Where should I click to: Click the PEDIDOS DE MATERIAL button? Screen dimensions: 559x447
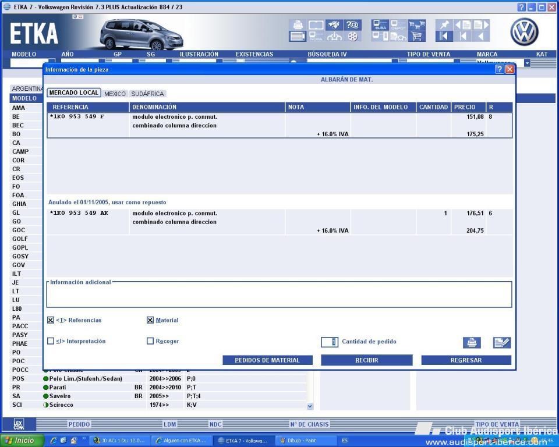[x=267, y=360]
